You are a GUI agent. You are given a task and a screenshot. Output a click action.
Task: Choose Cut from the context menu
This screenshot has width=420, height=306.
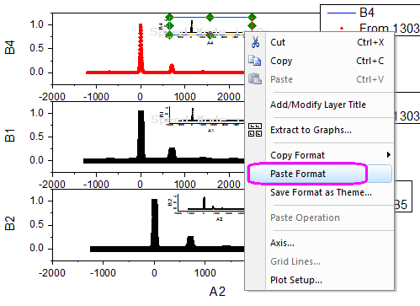278,42
